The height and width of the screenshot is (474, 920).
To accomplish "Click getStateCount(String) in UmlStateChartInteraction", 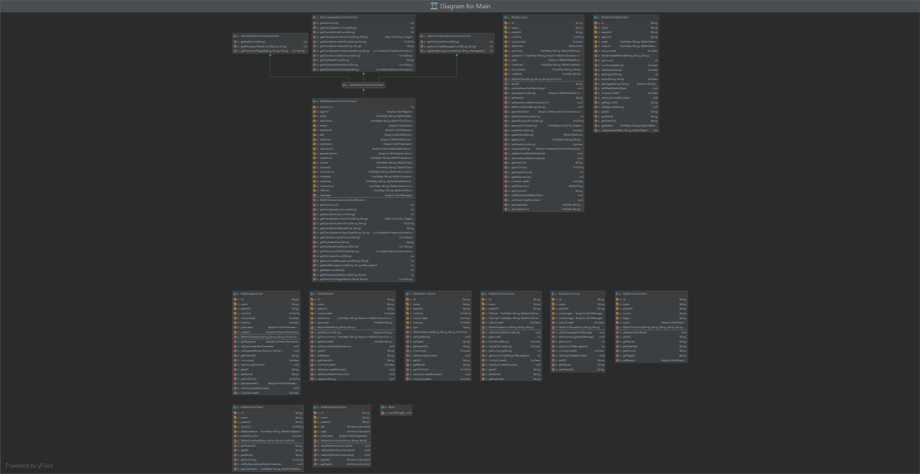I will coord(253,42).
